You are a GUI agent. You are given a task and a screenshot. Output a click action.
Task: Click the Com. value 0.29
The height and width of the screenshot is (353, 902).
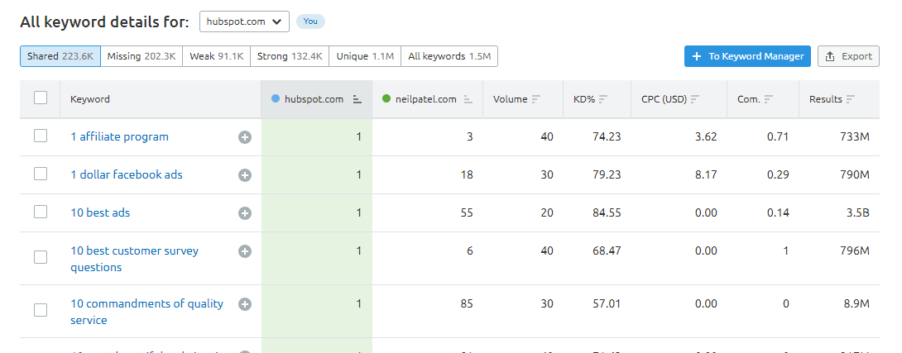pyautogui.click(x=778, y=174)
